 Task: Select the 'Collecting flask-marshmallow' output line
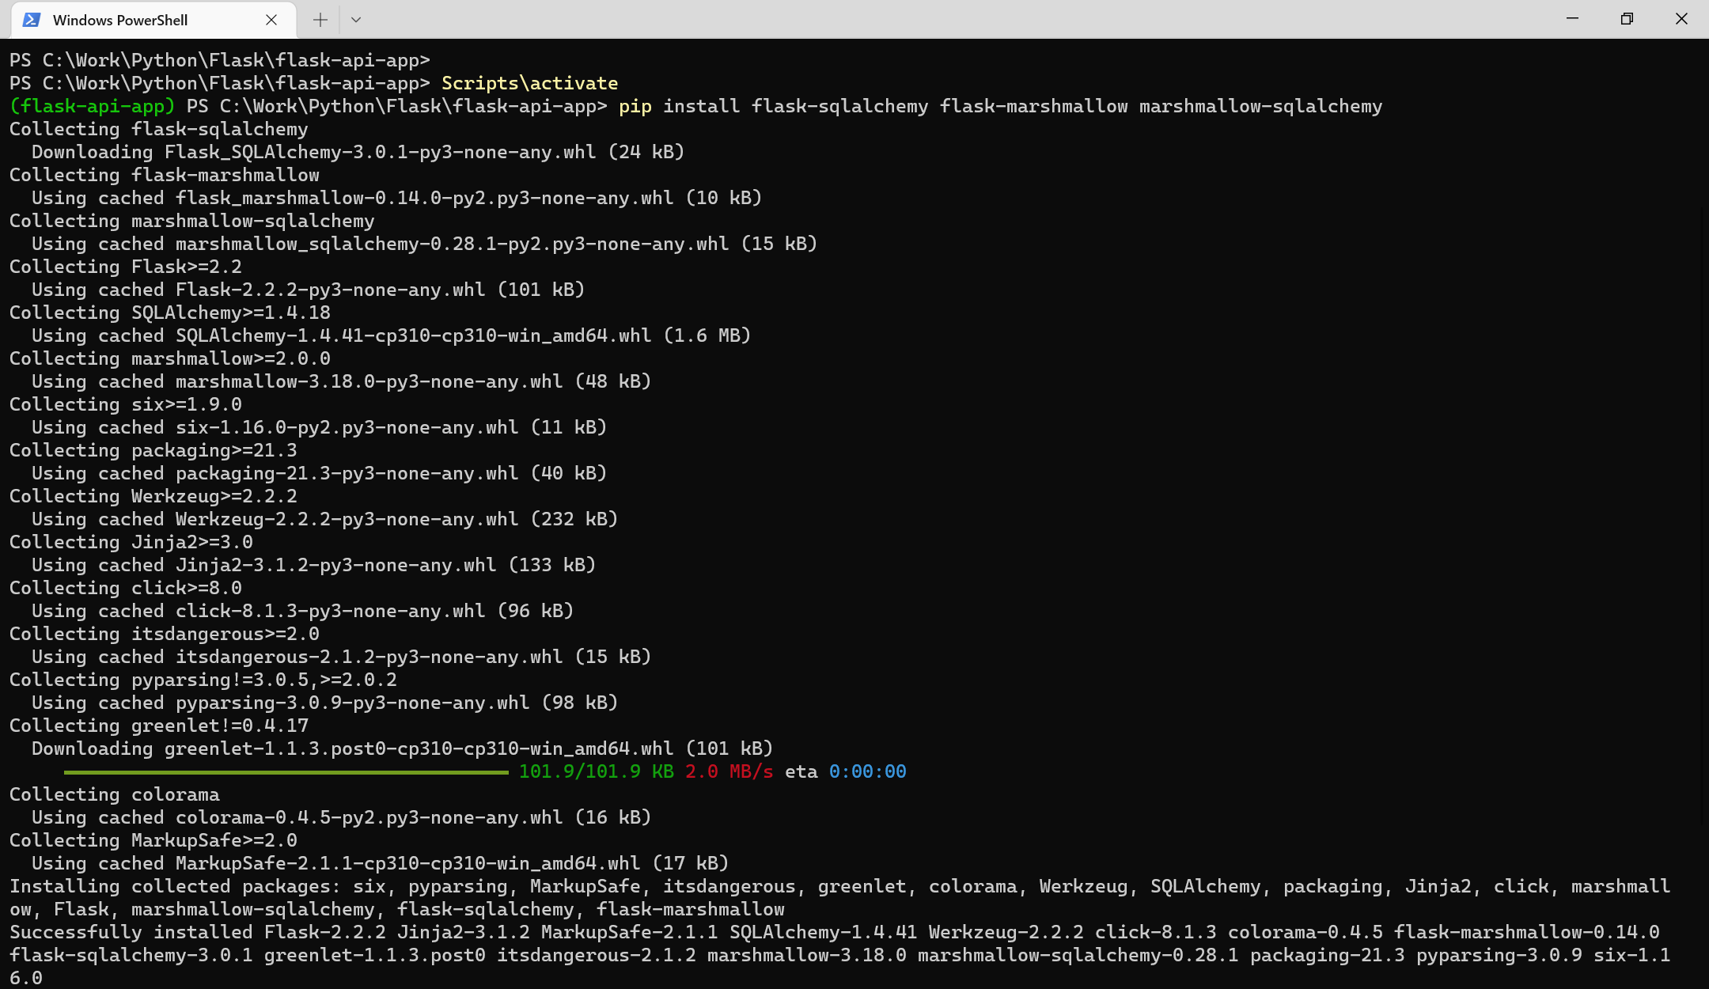click(x=165, y=175)
